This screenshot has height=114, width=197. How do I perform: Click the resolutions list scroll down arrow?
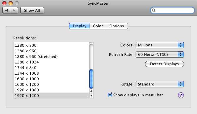(x=91, y=96)
